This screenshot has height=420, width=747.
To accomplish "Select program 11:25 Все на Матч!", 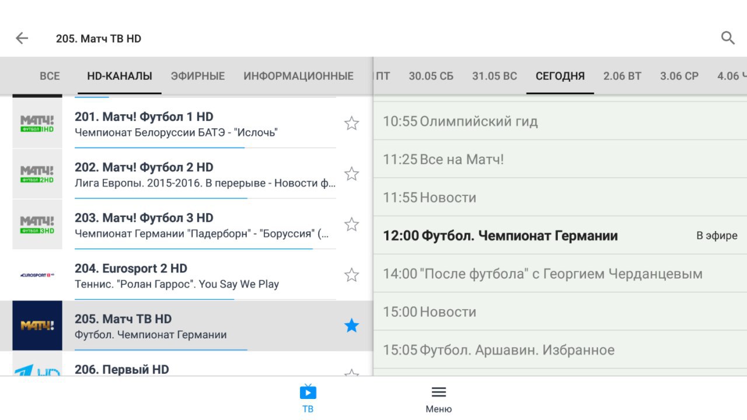I will coord(560,159).
